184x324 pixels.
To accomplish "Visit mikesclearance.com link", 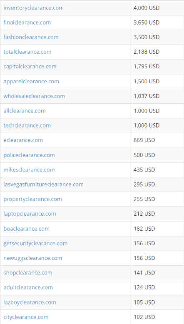I will (x=29, y=169).
